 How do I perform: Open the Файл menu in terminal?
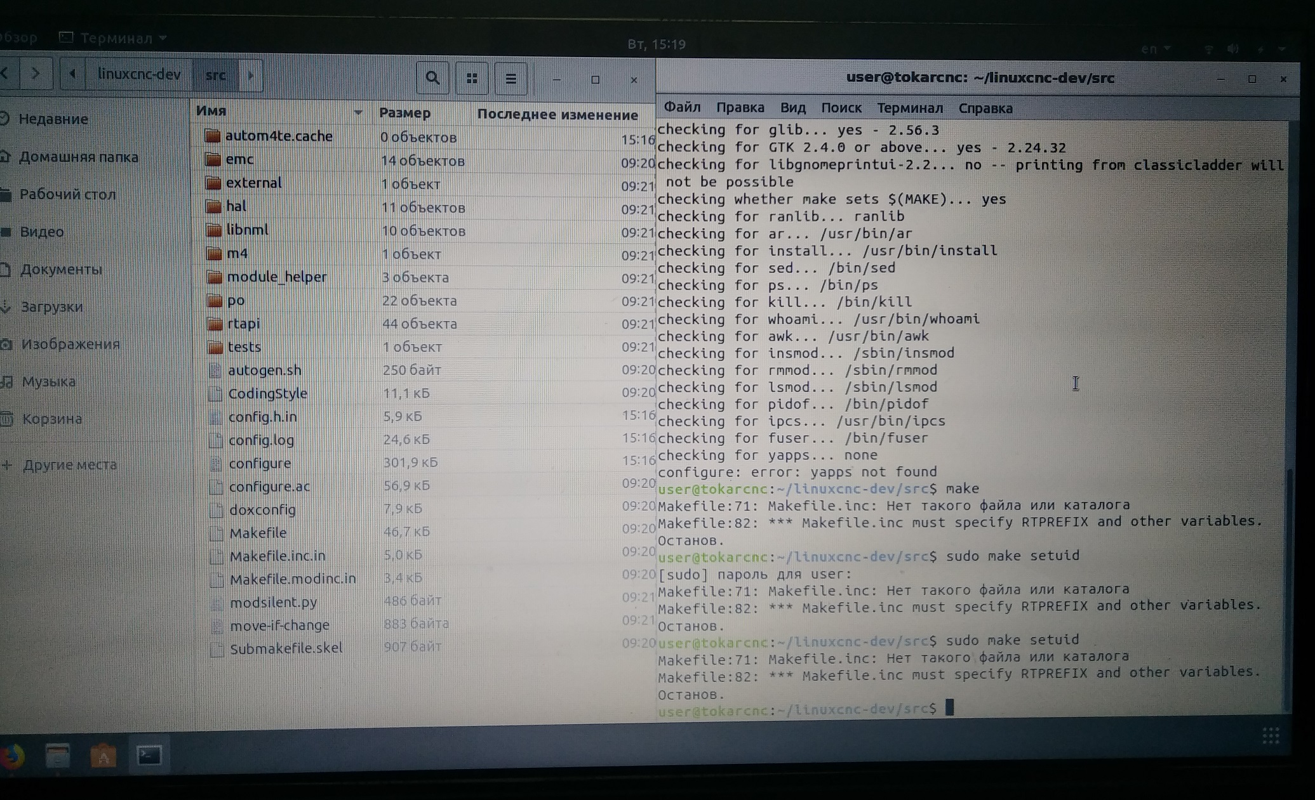tap(682, 107)
